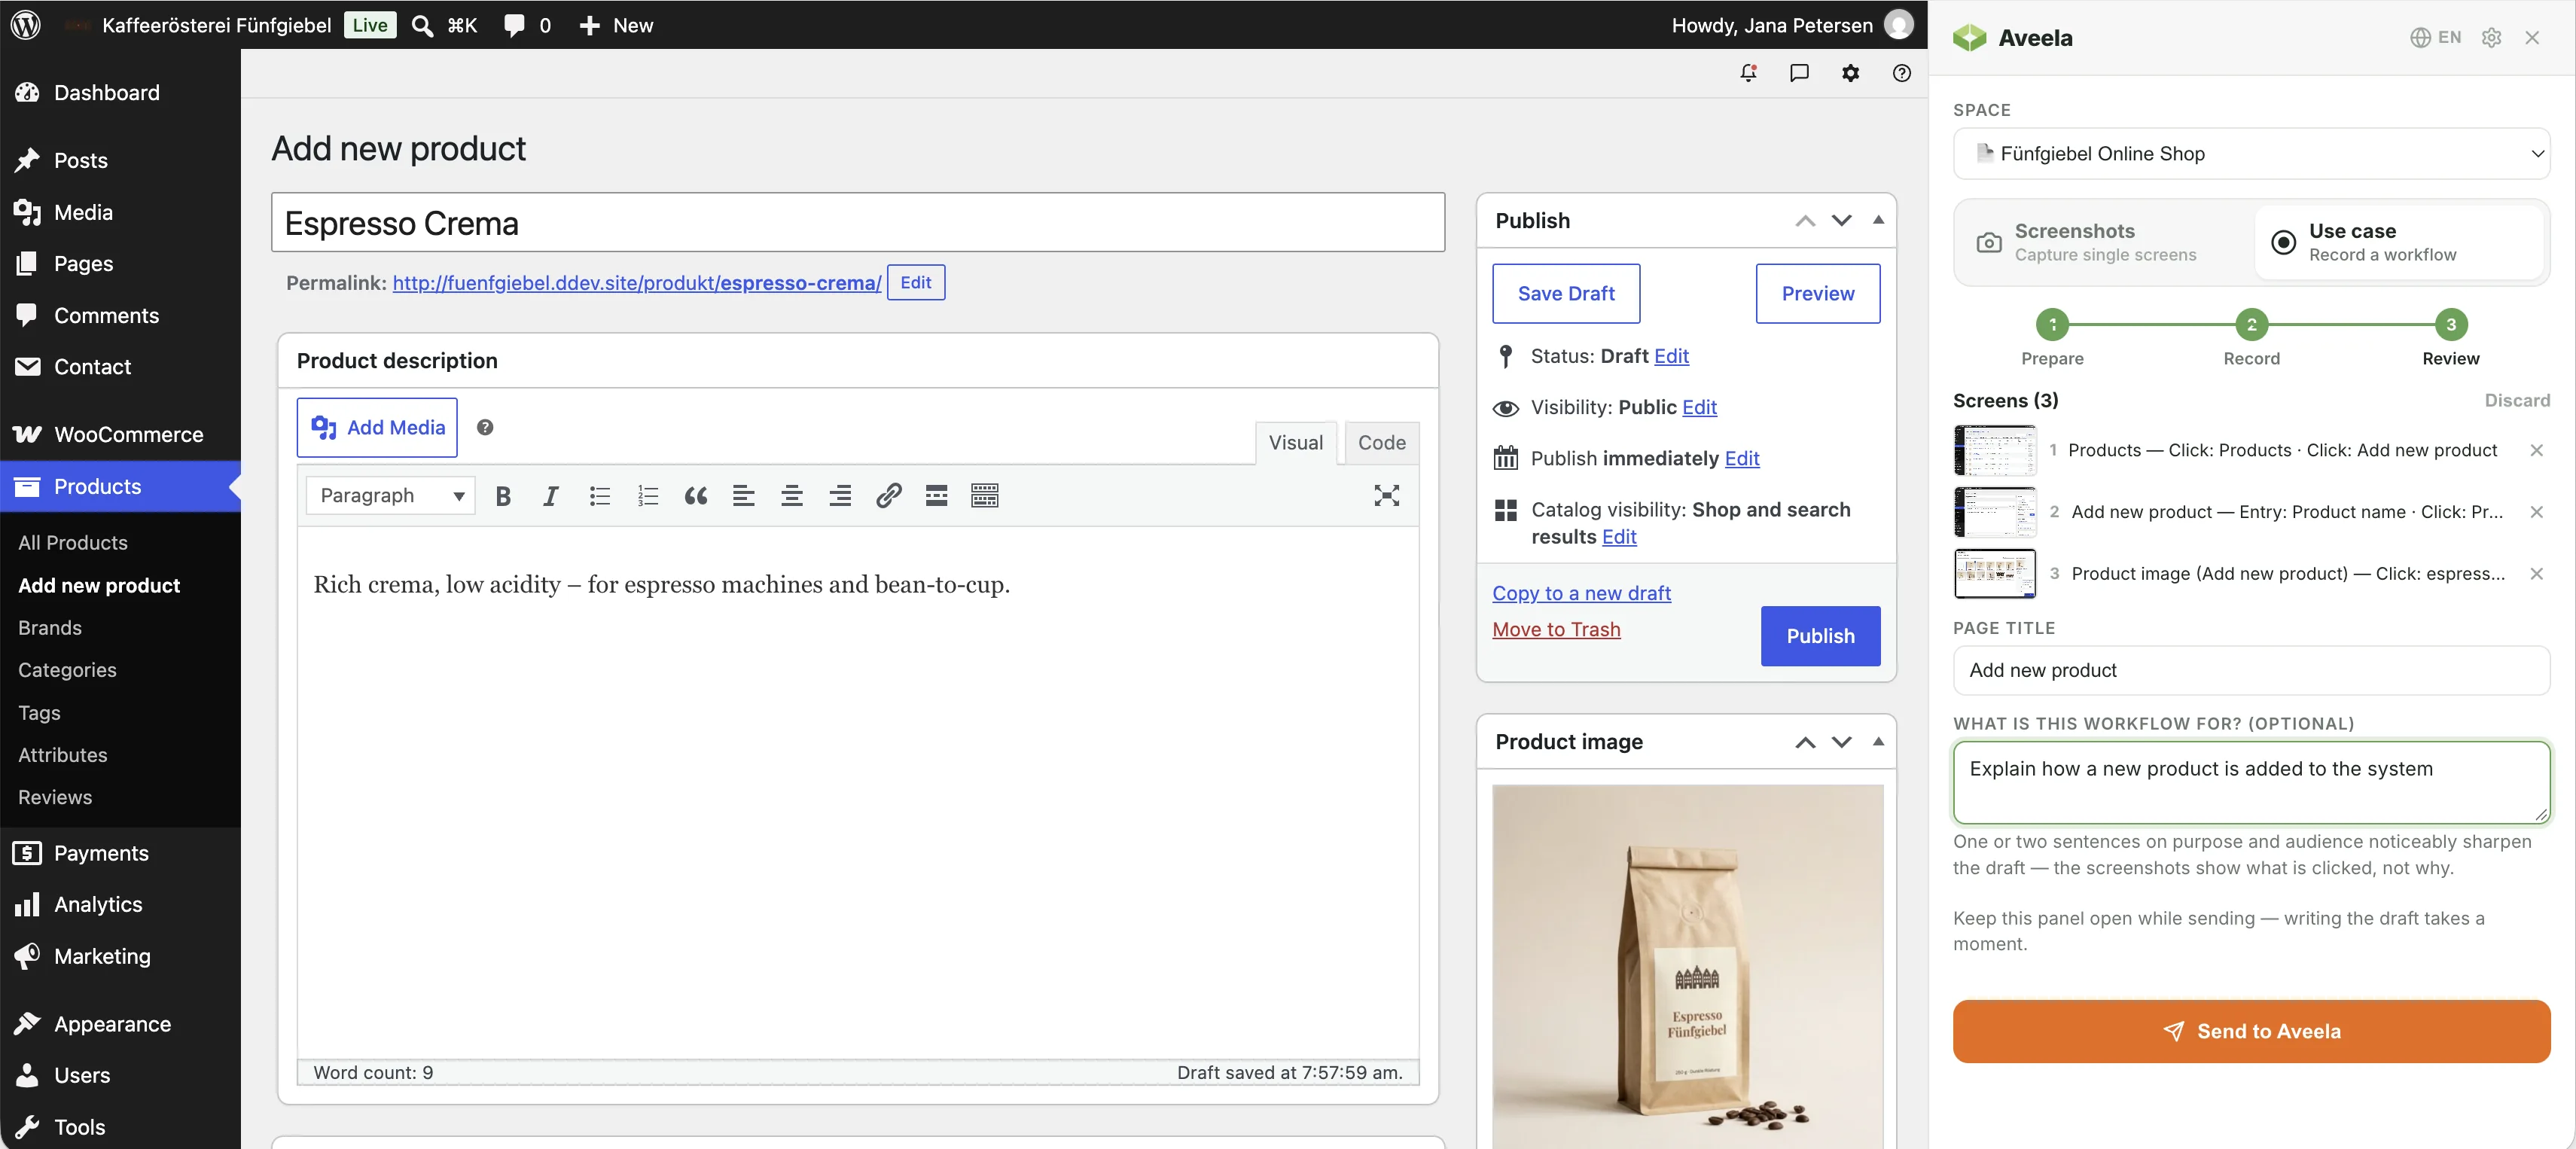The image size is (2576, 1149).
Task: Open the admin bar search icon
Action: [423, 26]
